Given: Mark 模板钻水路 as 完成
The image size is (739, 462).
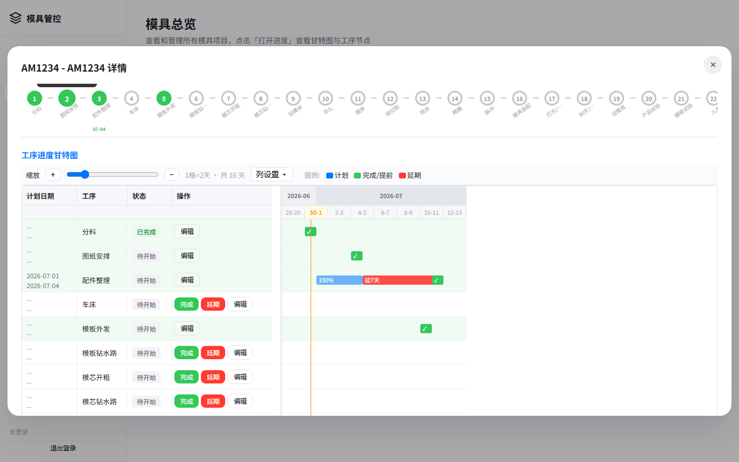Looking at the screenshot, I should (186, 353).
